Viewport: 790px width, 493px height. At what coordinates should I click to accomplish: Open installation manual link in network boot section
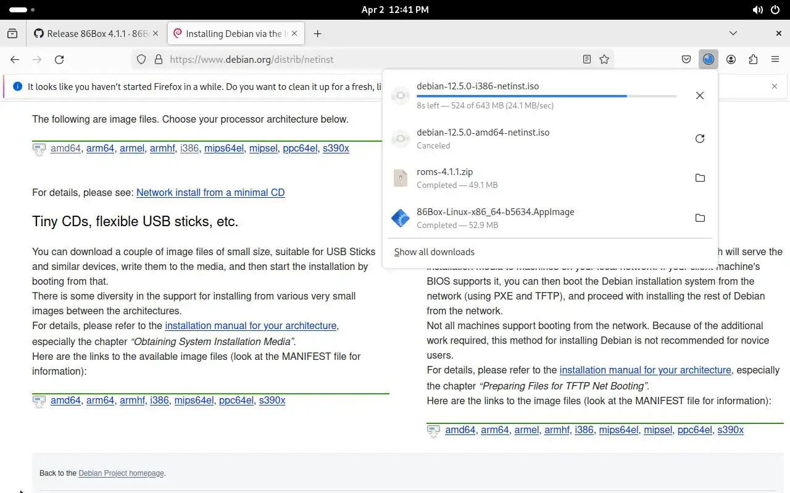pos(645,370)
